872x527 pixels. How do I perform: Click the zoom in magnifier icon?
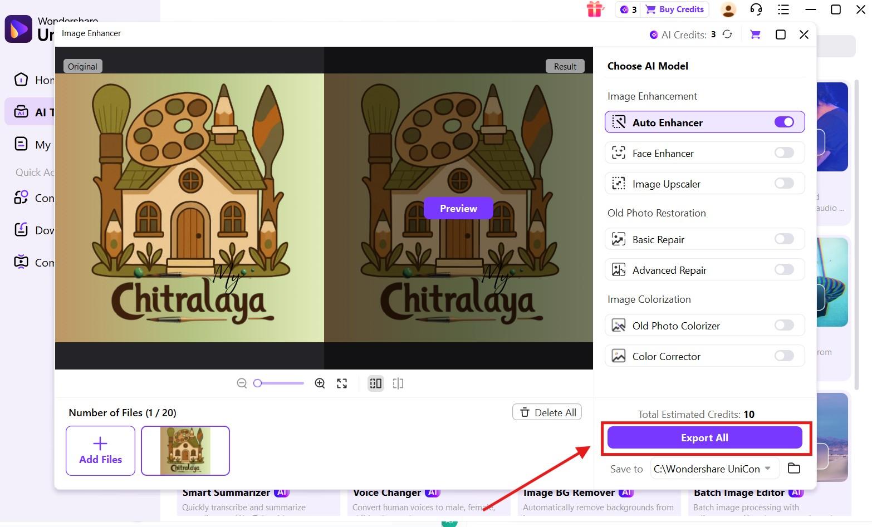coord(320,383)
